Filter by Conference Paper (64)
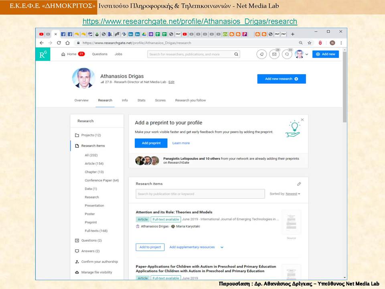 101,180
